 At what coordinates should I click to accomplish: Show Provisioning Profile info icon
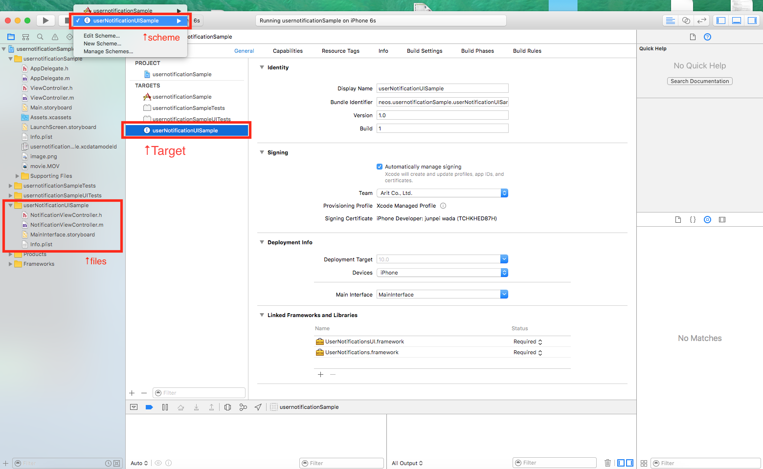(443, 206)
